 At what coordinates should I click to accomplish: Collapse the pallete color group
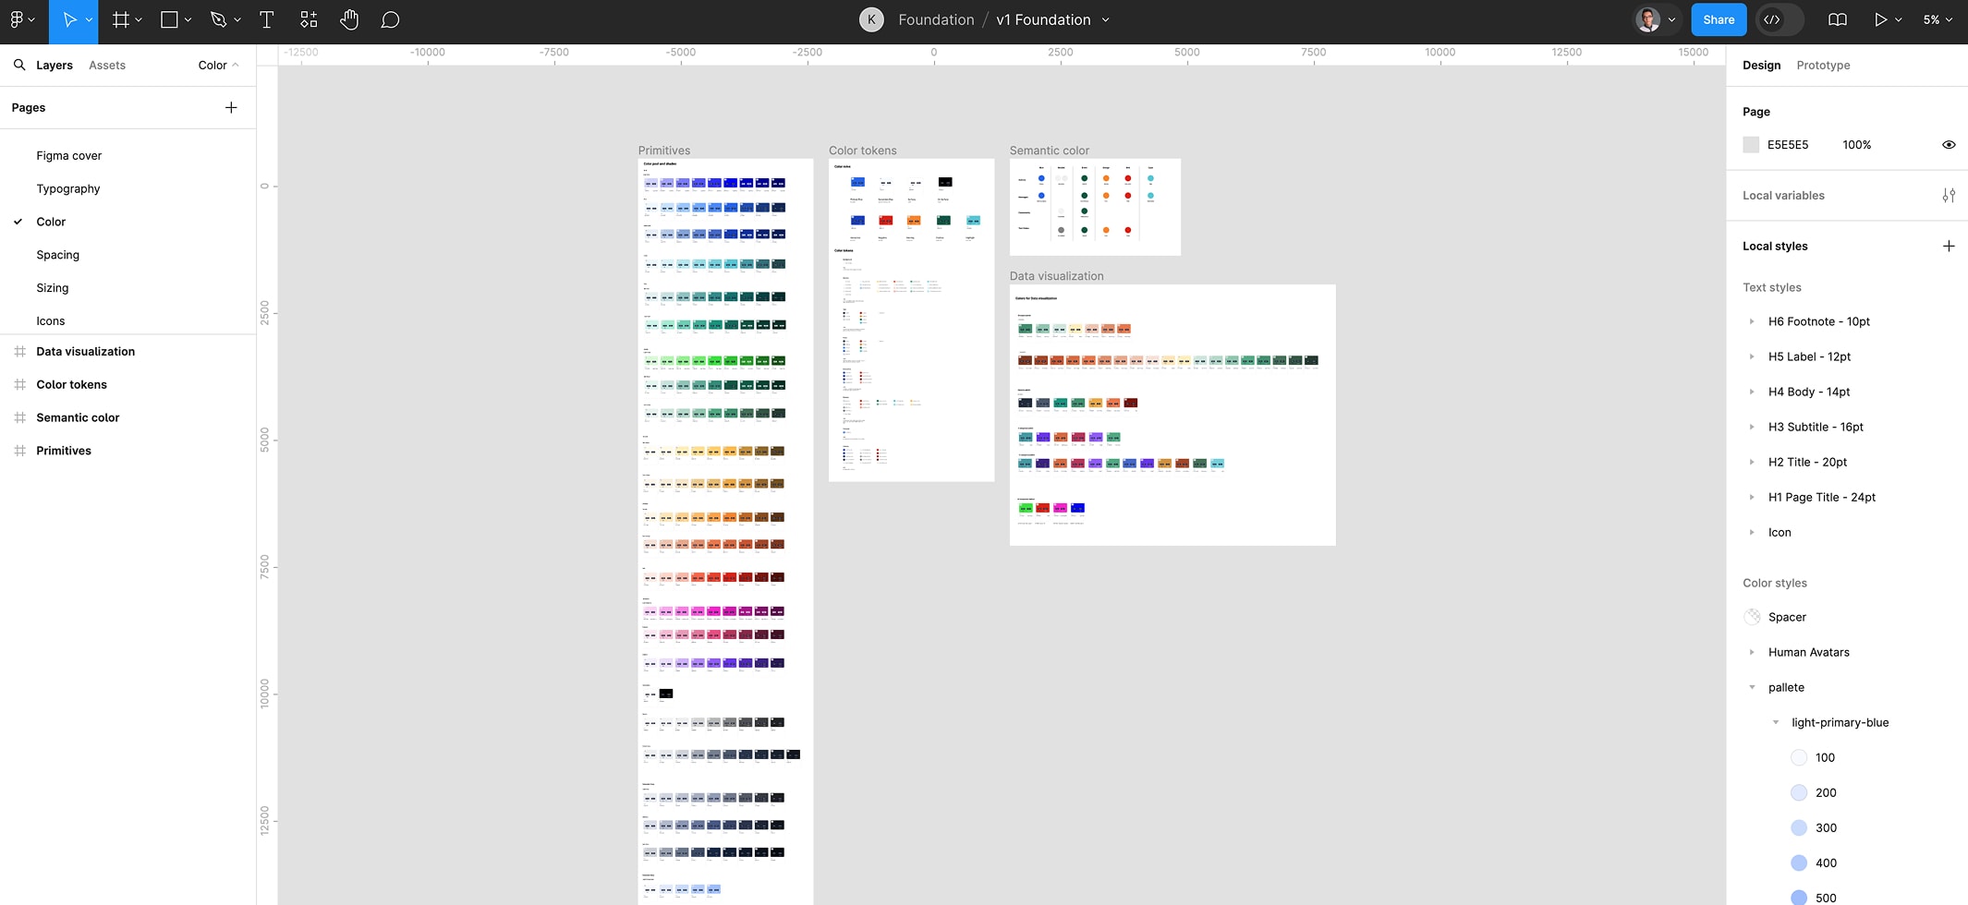pos(1752,687)
